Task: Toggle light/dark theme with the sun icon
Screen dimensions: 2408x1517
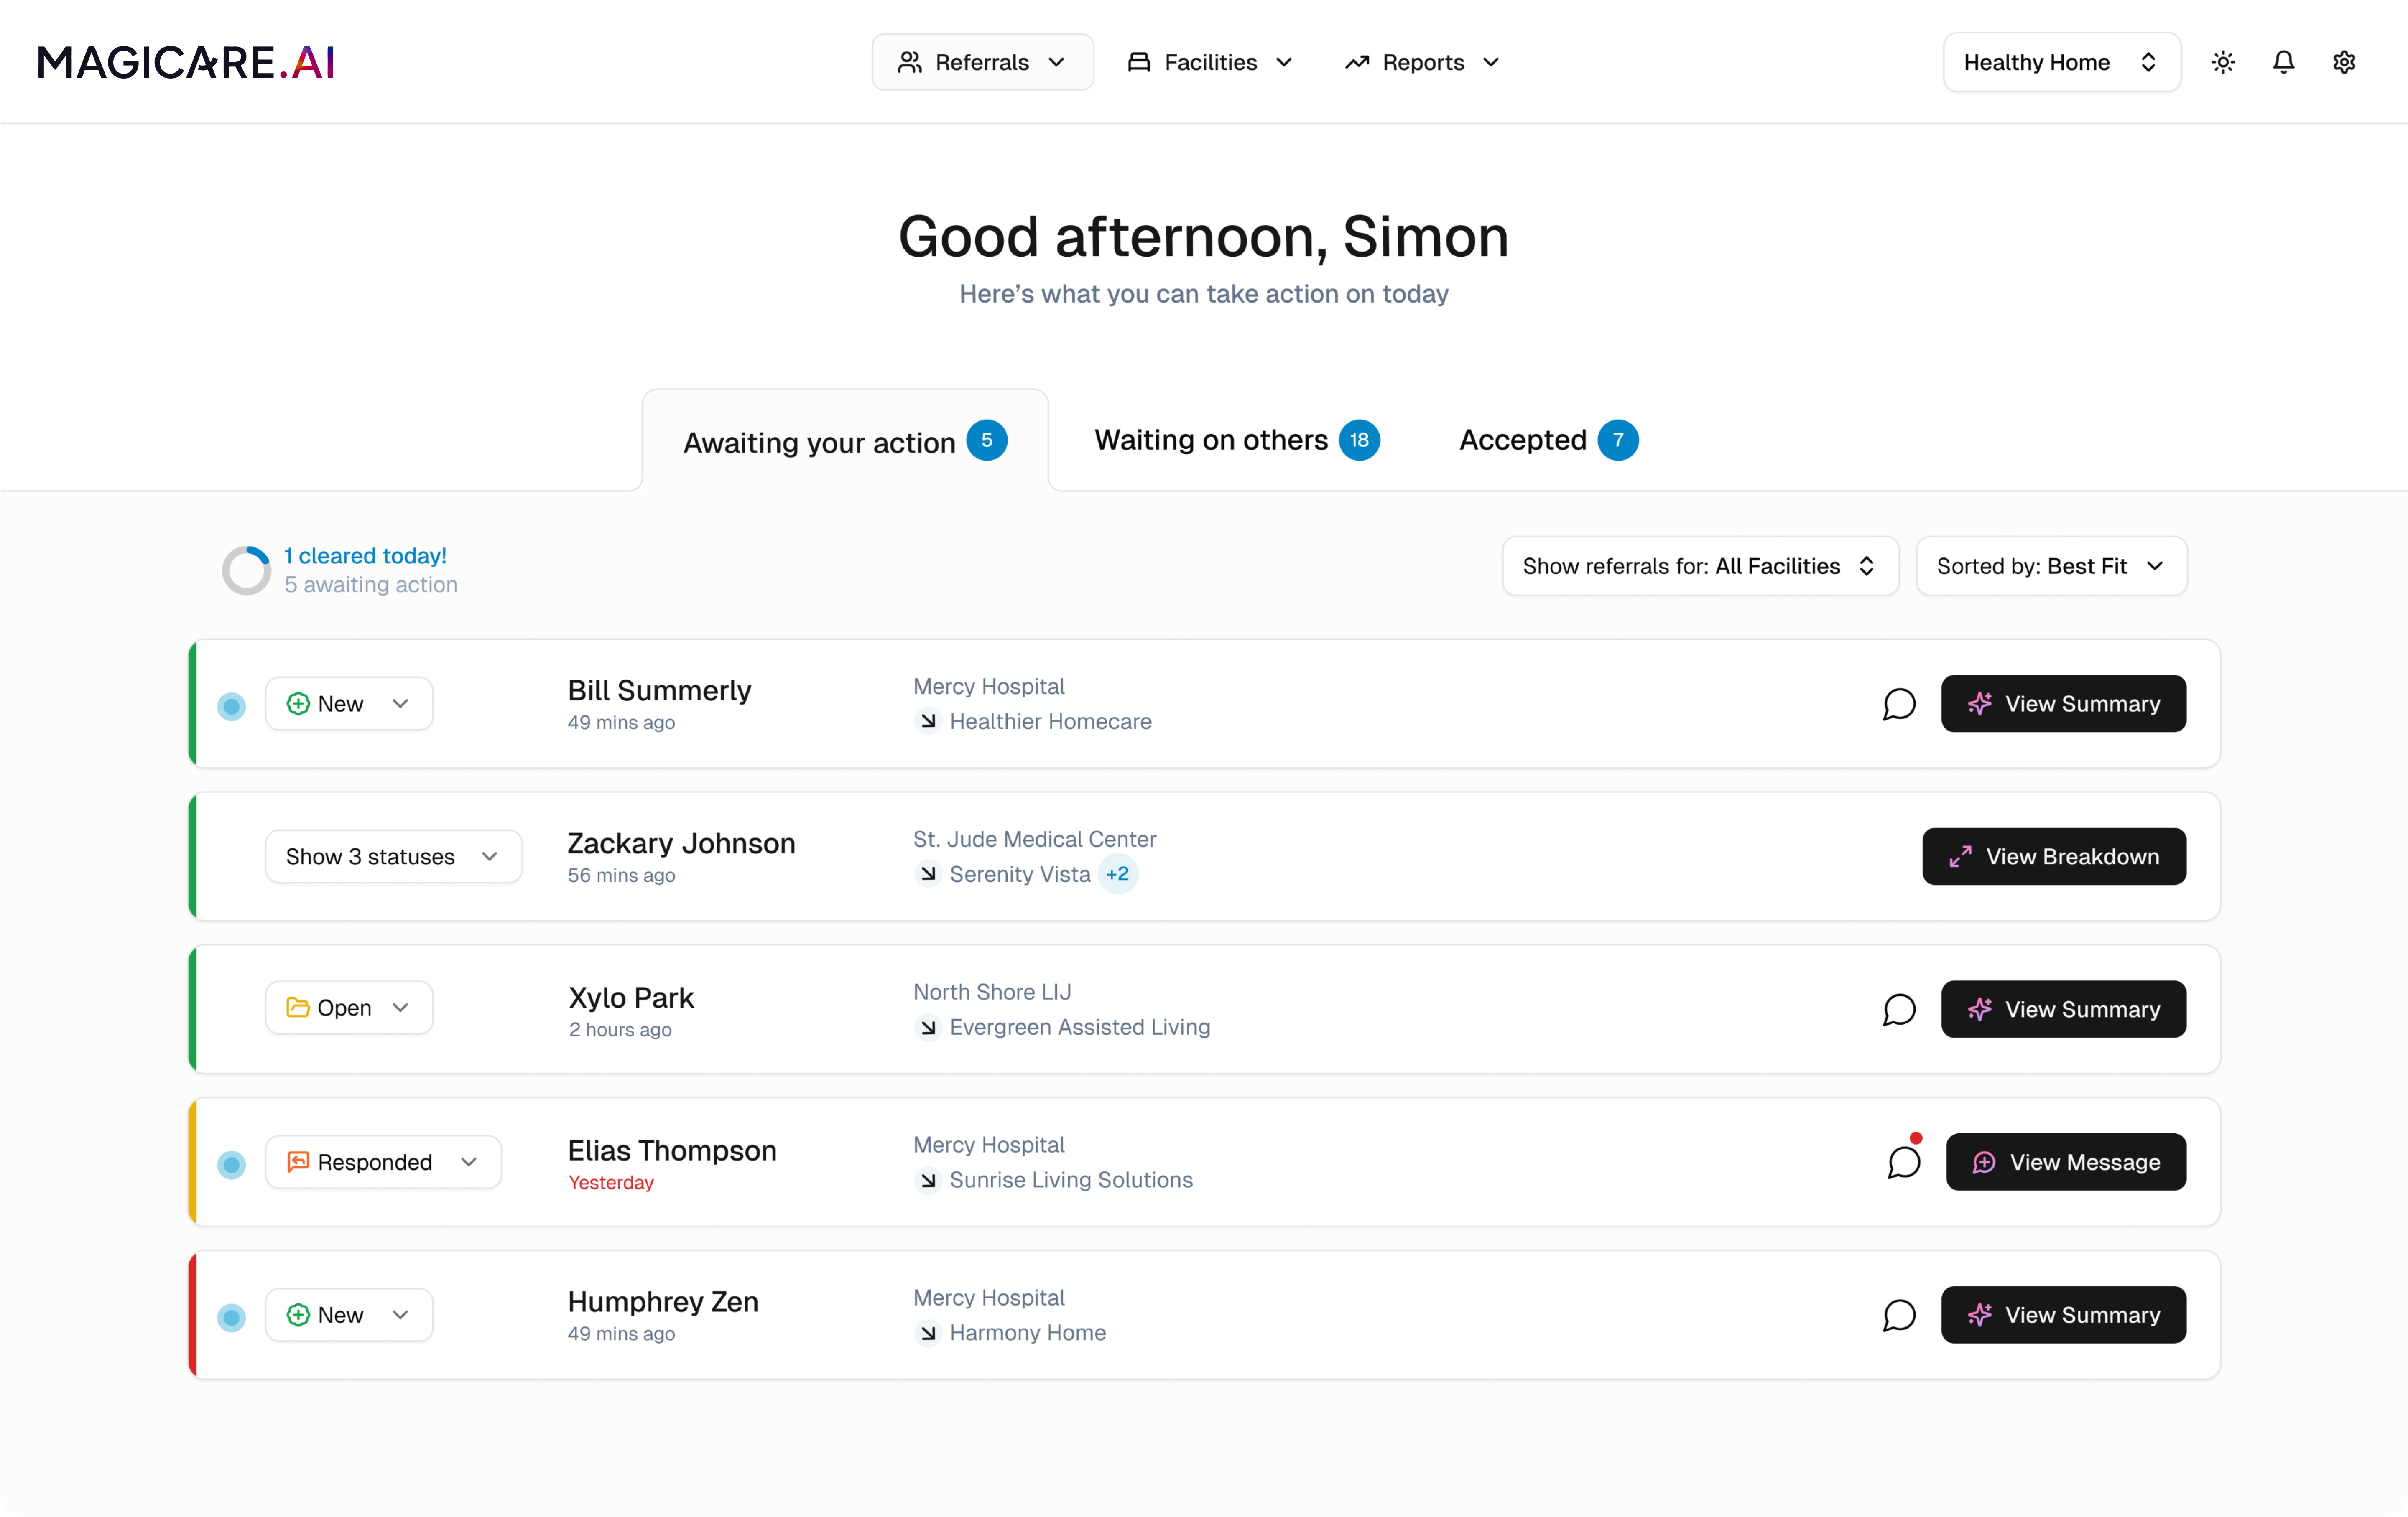Action: point(2223,61)
